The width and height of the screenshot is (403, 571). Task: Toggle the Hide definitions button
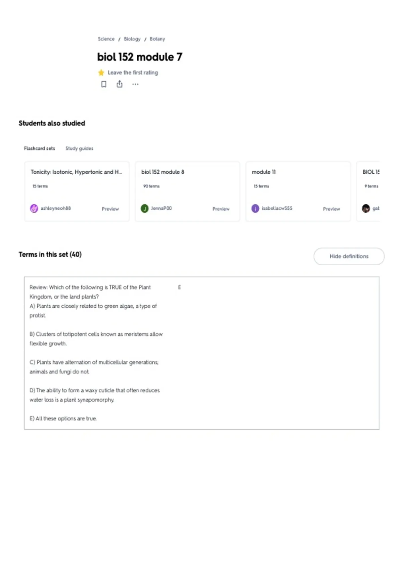coord(349,256)
